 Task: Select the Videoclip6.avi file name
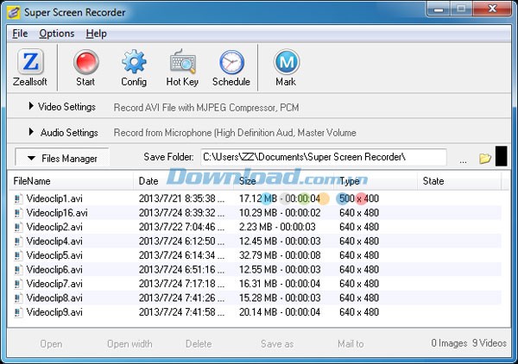tap(54, 270)
